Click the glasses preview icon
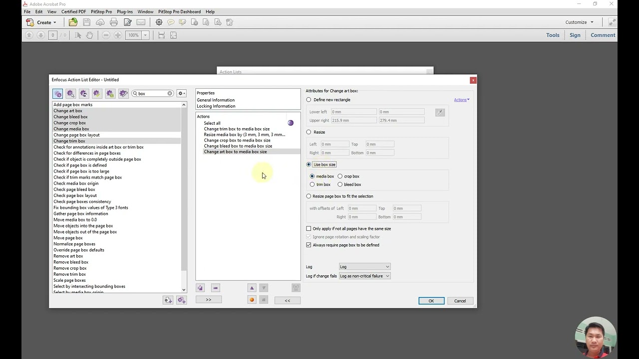Image resolution: width=639 pixels, height=359 pixels. click(296, 288)
